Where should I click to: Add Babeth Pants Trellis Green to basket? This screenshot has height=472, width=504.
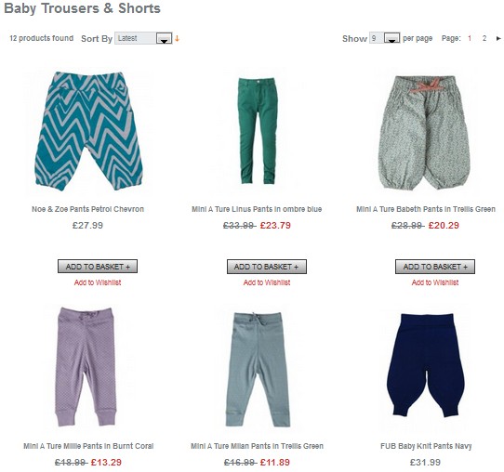tap(435, 267)
